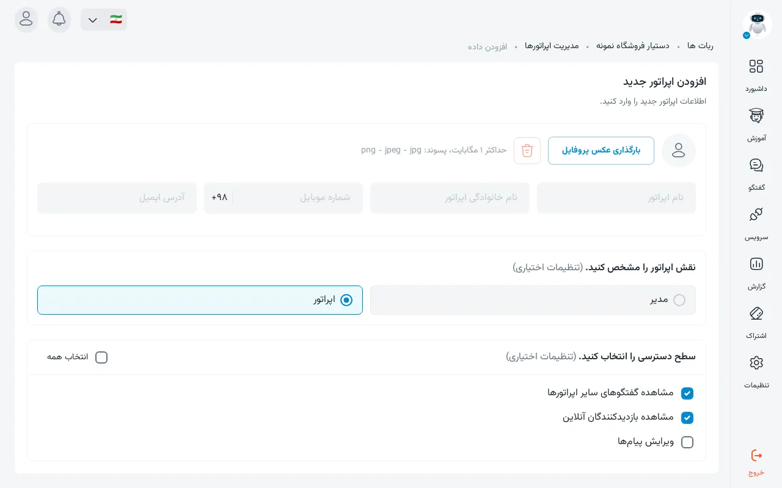Click the سرویس sidebar label
The height and width of the screenshot is (488, 782).
(x=756, y=237)
